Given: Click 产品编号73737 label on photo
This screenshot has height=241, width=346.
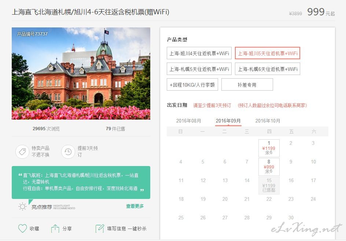Looking at the screenshot, I should (32, 34).
